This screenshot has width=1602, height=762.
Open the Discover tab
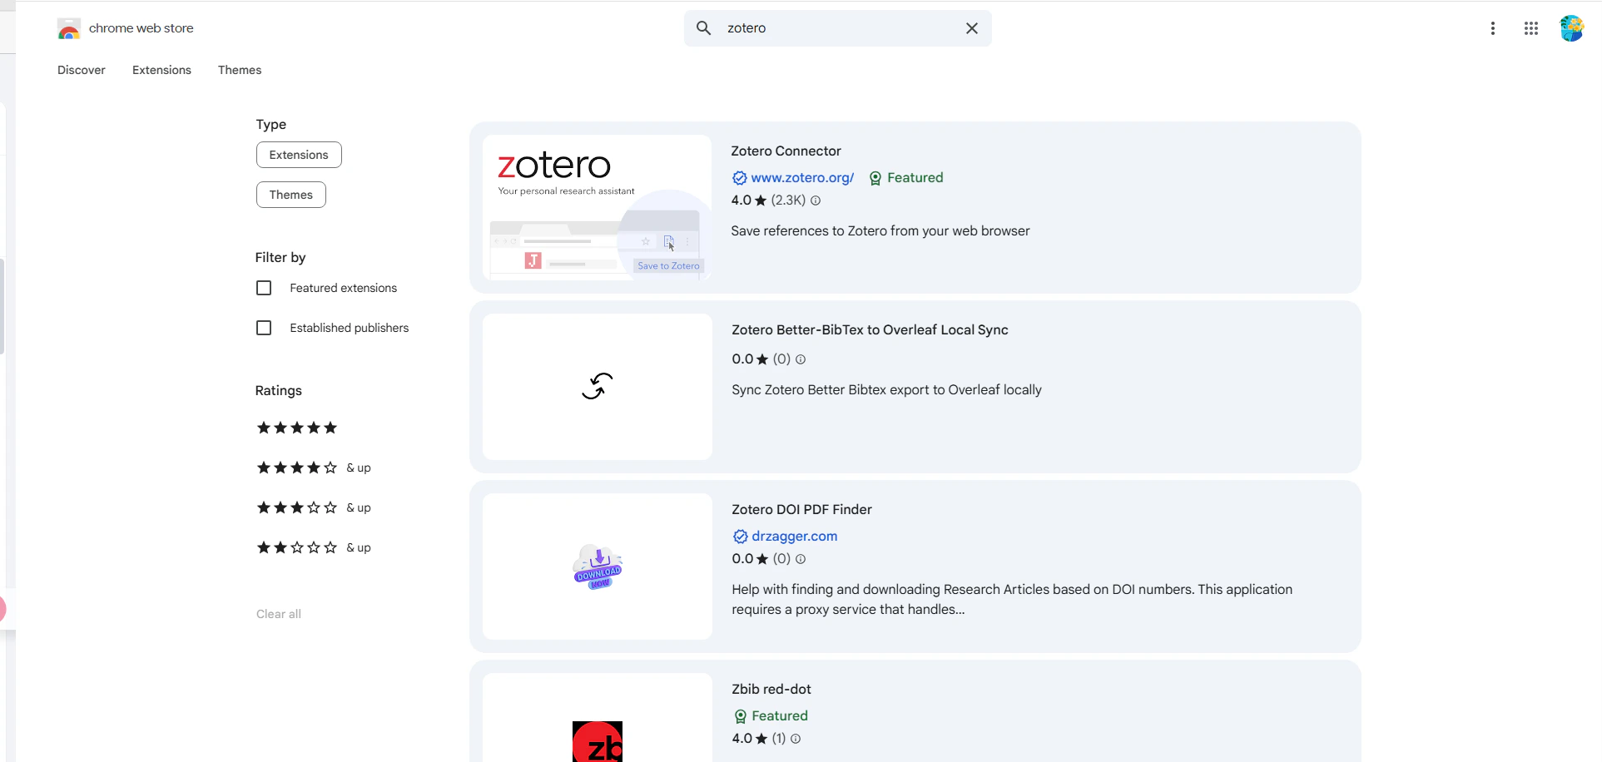pyautogui.click(x=81, y=70)
